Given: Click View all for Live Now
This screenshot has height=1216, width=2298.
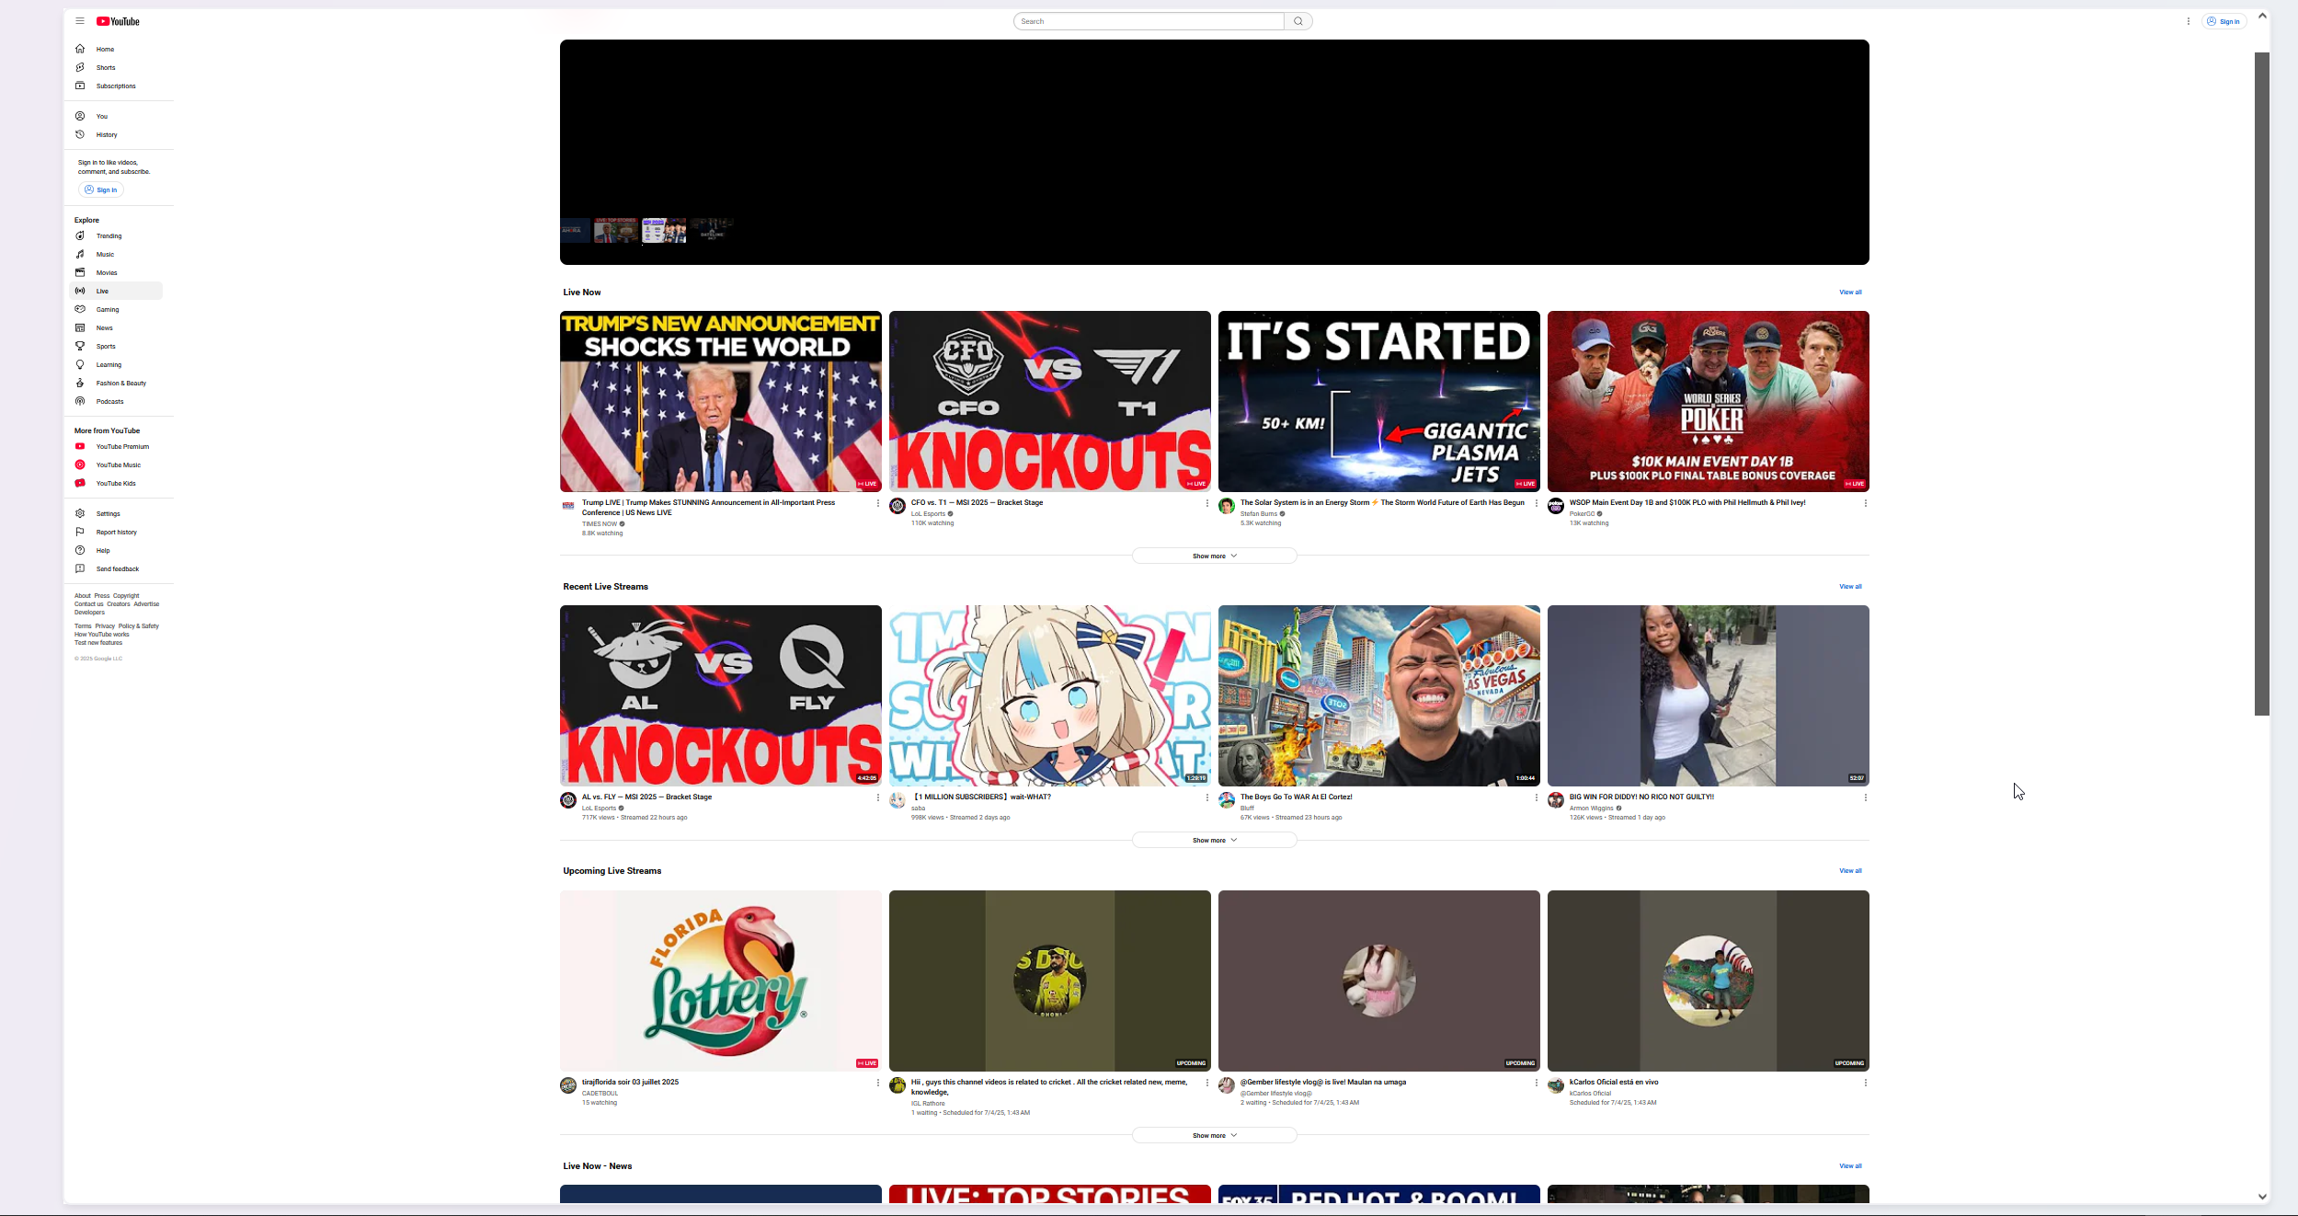Looking at the screenshot, I should (x=1849, y=293).
